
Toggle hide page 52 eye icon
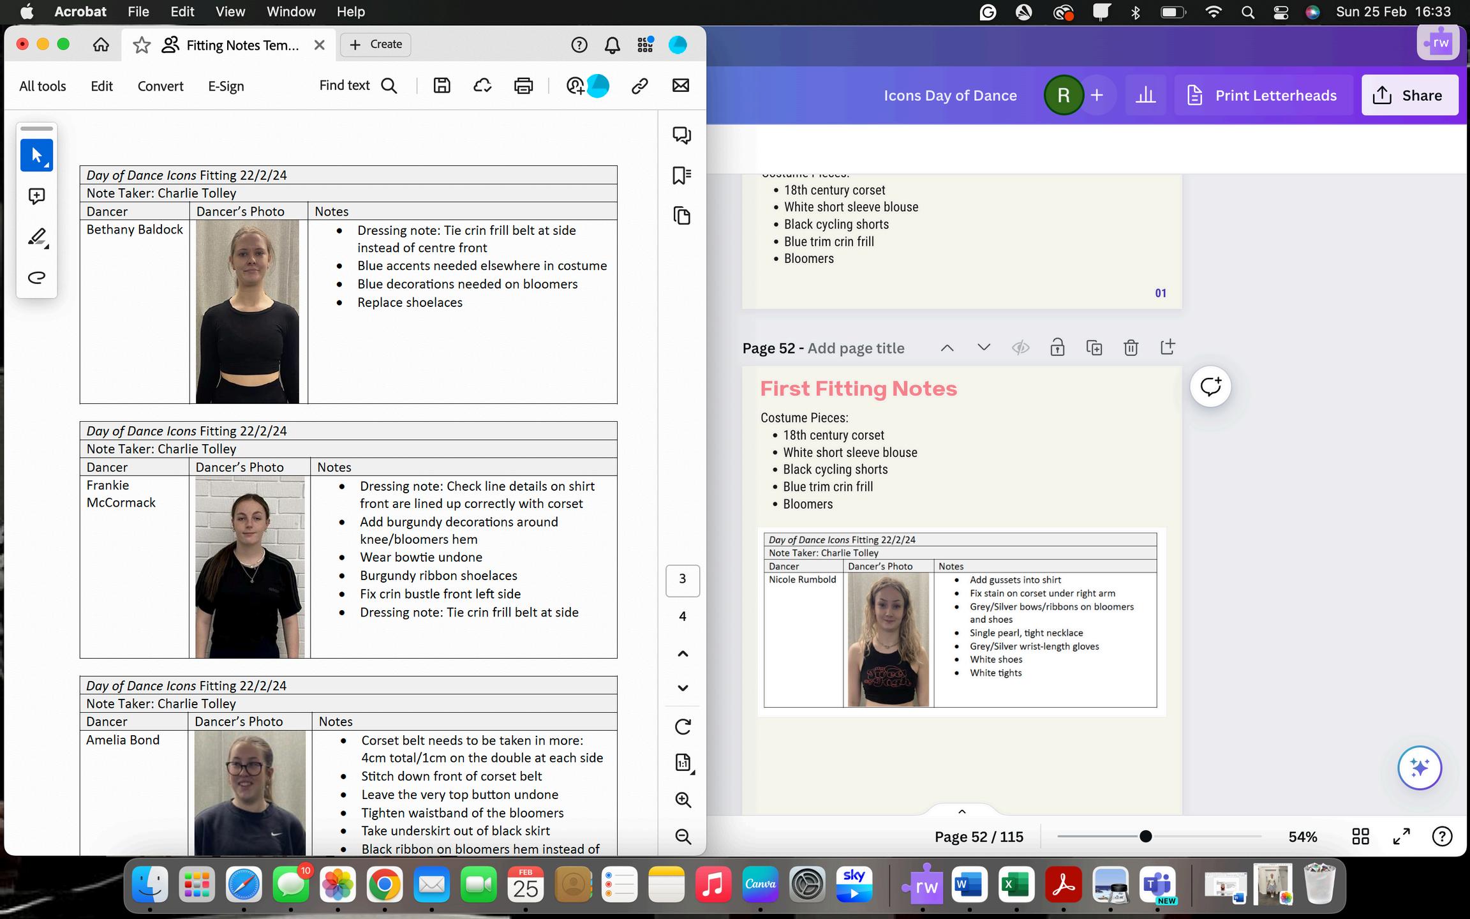(x=1020, y=348)
